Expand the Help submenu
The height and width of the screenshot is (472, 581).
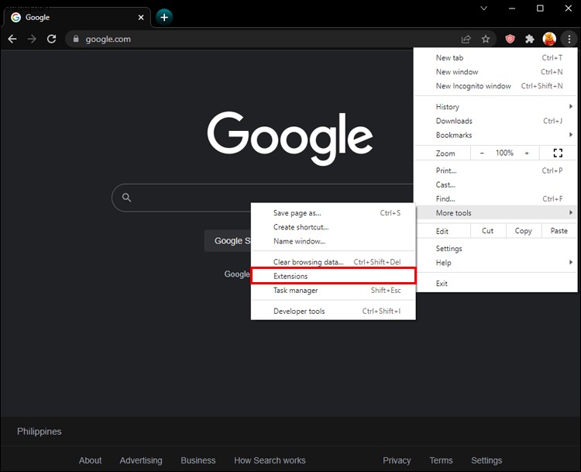[x=496, y=263]
